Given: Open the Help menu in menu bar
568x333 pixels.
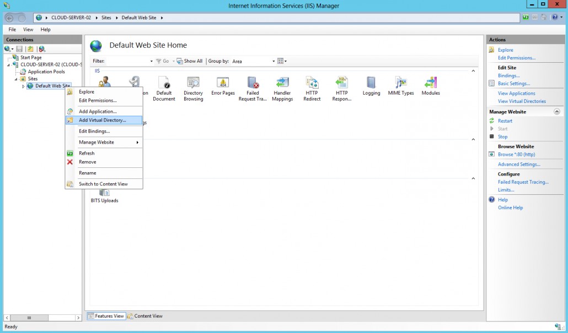Looking at the screenshot, I should [45, 30].
